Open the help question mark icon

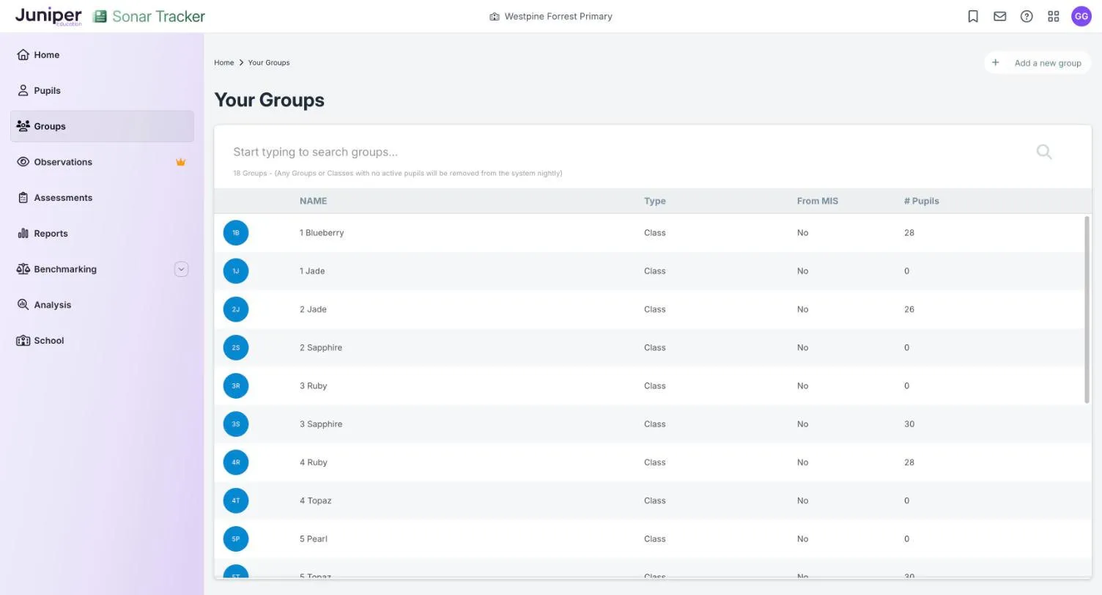[x=1027, y=16]
